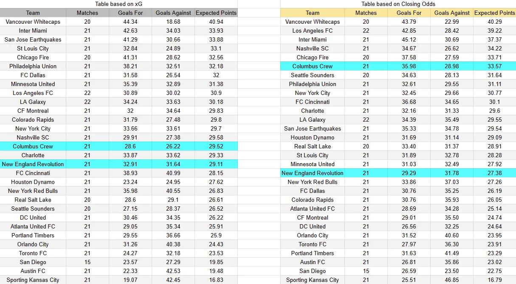Select the 16.79 expected points cell

click(495, 280)
